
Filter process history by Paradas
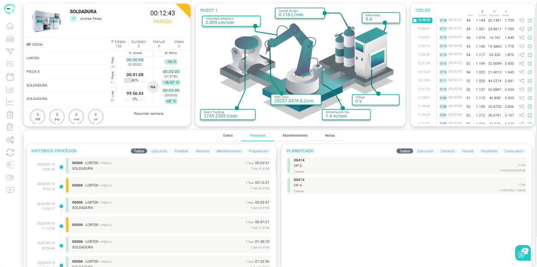pos(182,151)
